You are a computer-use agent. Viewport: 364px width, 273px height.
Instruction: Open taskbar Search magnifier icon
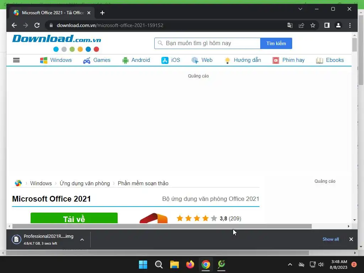click(x=159, y=264)
